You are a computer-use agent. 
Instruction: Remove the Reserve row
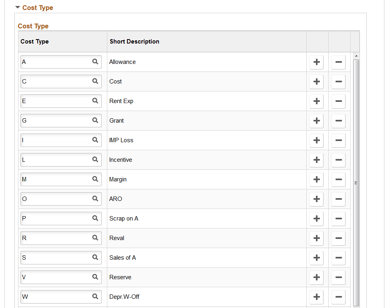click(x=338, y=277)
